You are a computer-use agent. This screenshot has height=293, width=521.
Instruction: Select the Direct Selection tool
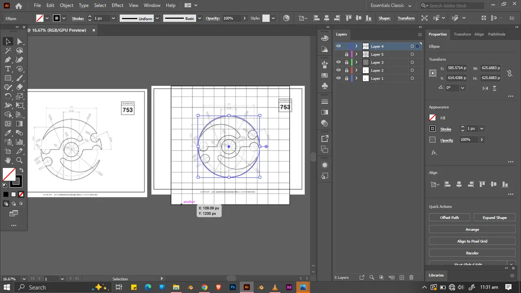point(20,42)
